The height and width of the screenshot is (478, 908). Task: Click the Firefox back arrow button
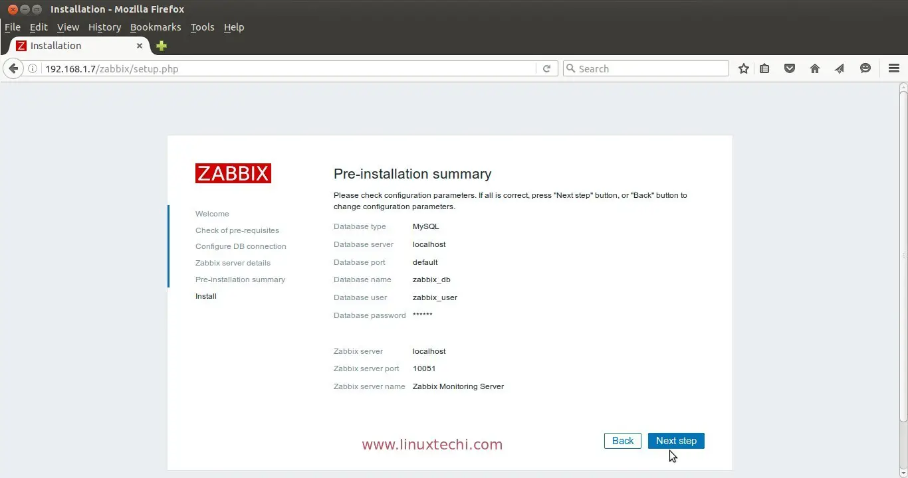click(13, 68)
